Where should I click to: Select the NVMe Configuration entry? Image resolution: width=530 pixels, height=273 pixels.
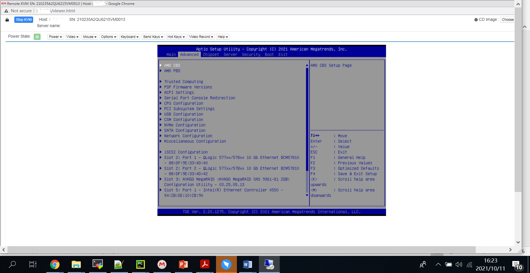click(185, 125)
